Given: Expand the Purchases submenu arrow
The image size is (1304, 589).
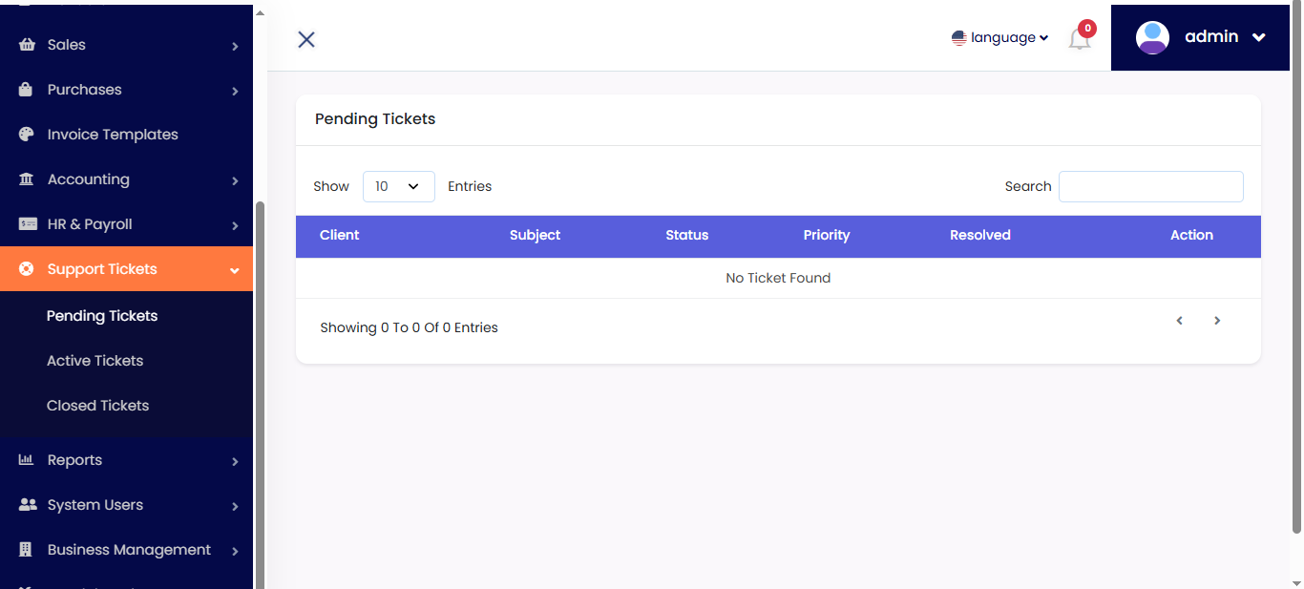Looking at the screenshot, I should 235,91.
